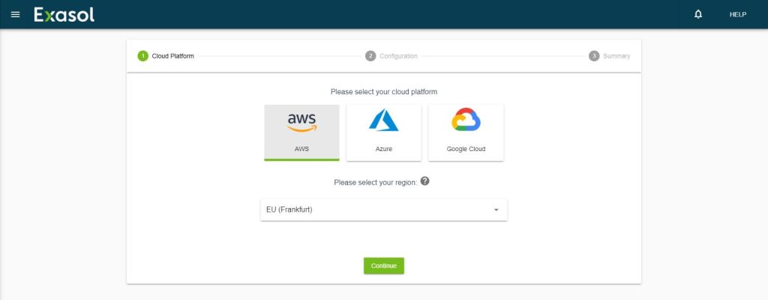Expand the region dropdown arrow
This screenshot has width=768, height=300.
(x=496, y=209)
